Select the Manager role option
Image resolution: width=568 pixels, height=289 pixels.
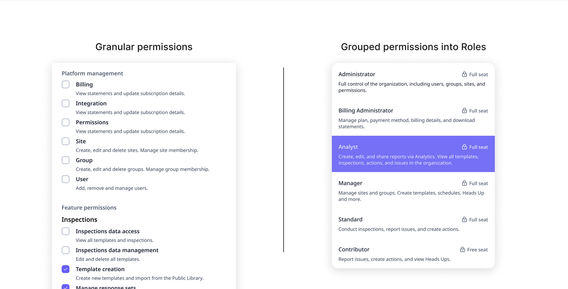point(413,191)
